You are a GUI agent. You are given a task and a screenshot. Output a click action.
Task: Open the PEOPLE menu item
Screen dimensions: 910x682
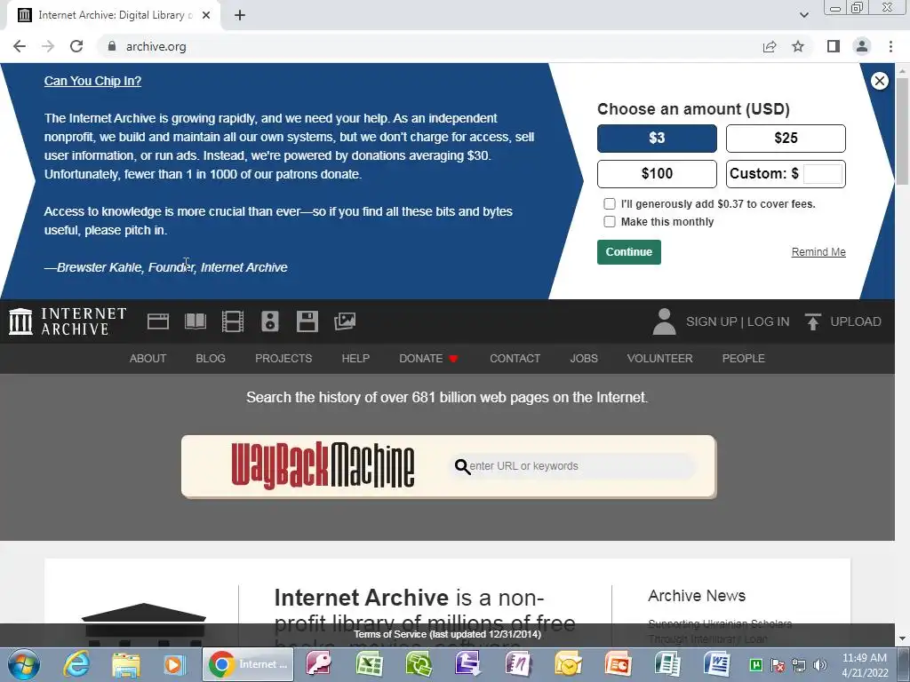point(744,359)
